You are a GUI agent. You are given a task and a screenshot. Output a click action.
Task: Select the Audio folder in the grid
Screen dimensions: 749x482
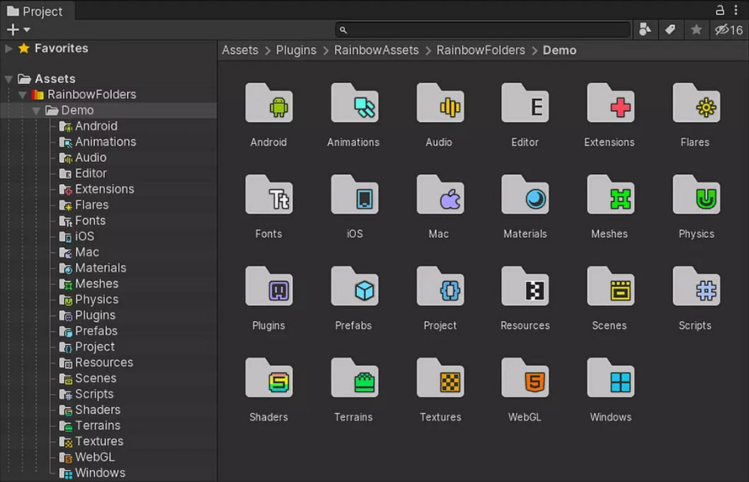440,103
